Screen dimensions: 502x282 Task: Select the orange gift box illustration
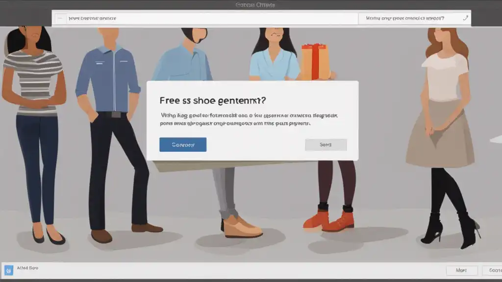[316, 62]
